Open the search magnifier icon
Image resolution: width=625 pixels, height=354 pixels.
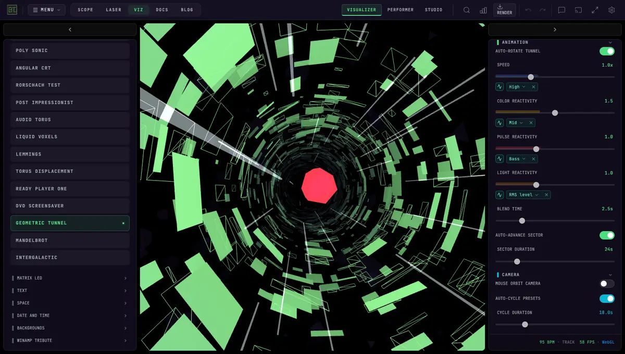pos(467,10)
